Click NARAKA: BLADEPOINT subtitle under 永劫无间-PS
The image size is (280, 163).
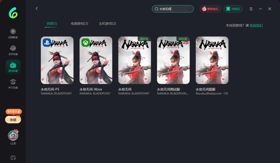(56, 93)
